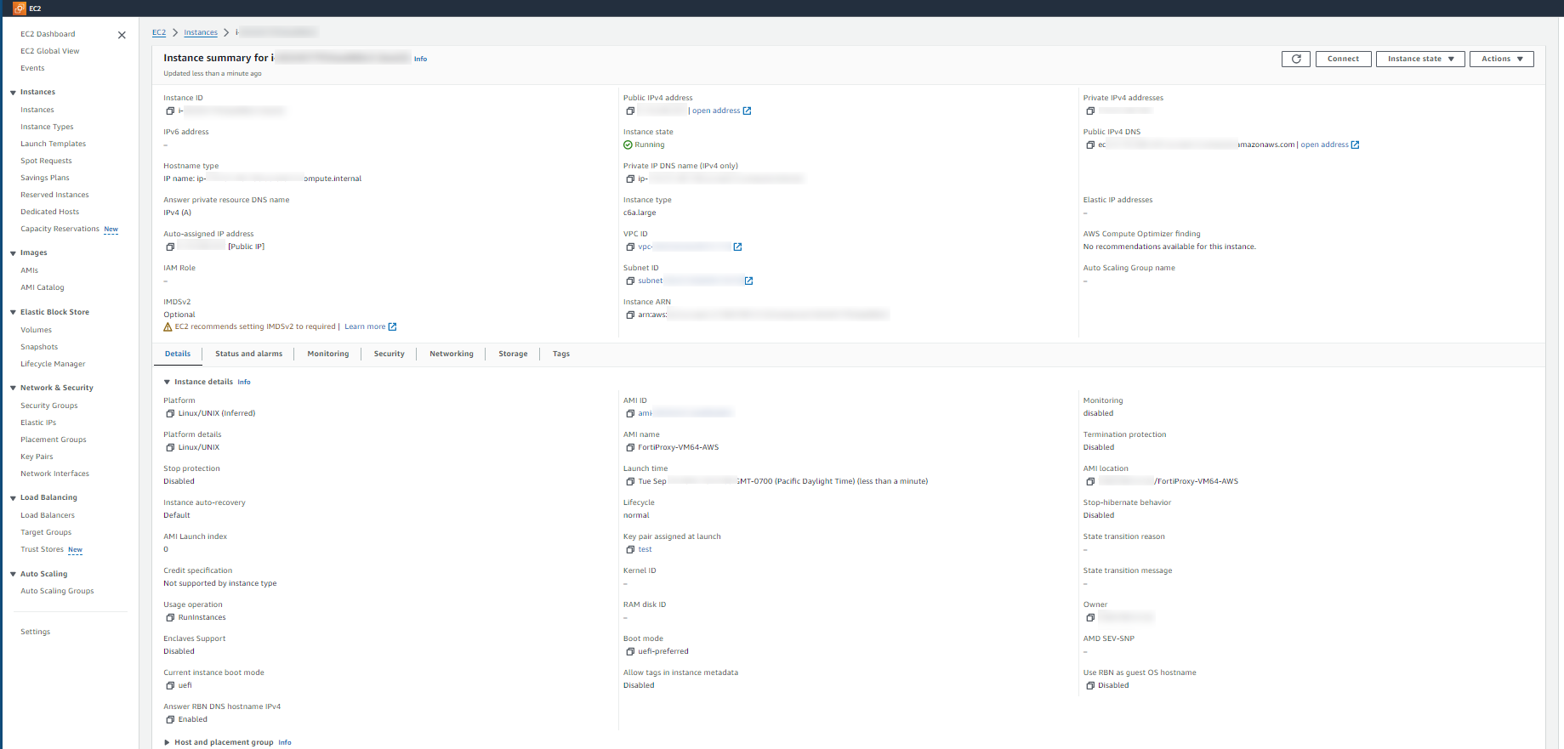Viewport: 1564px width, 749px height.
Task: View the Tags tab
Action: 561,354
